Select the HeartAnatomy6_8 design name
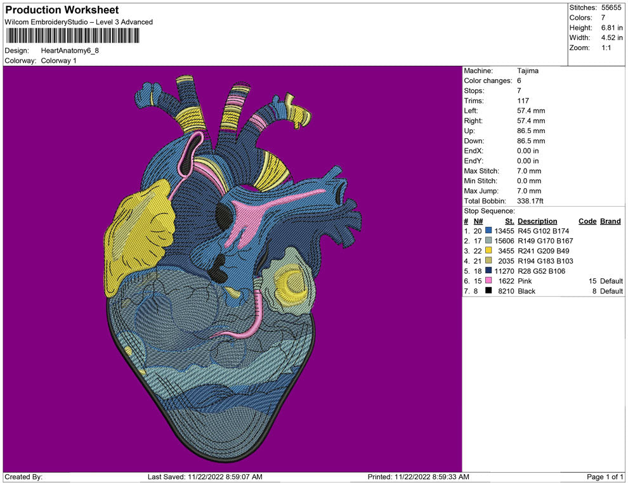Image resolution: width=628 pixels, height=483 pixels. 70,51
